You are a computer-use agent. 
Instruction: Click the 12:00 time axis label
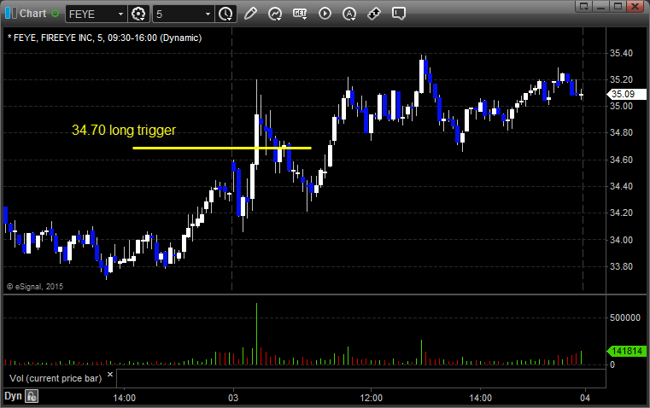coord(371,398)
